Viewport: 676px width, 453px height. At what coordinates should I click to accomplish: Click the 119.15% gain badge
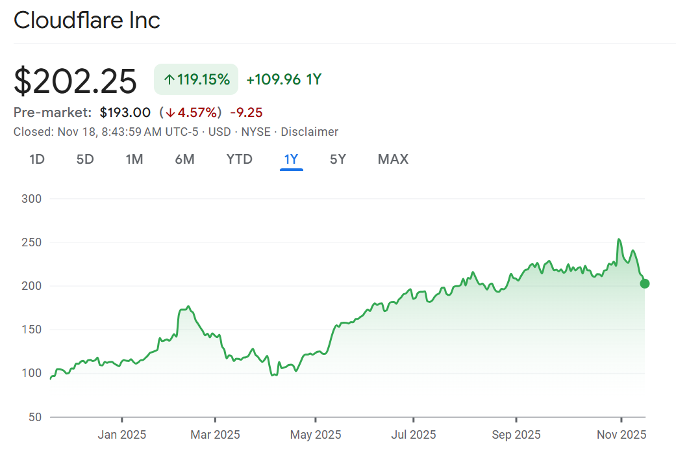coord(196,80)
